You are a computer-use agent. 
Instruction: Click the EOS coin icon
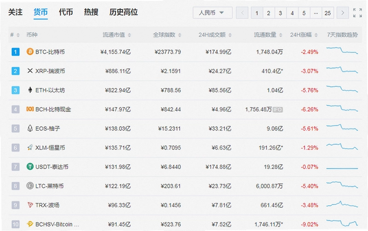point(30,128)
